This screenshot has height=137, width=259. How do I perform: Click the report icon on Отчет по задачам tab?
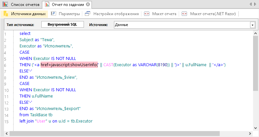click(47, 5)
